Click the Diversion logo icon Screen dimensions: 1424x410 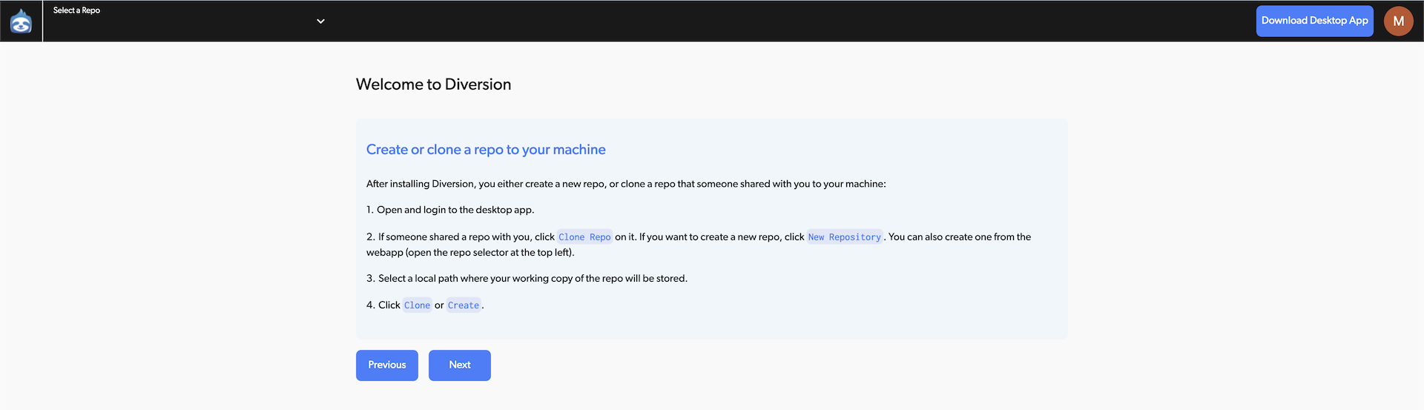[x=21, y=22]
